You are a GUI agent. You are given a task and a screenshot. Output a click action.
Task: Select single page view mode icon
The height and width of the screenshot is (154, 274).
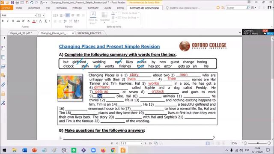tap(208, 143)
